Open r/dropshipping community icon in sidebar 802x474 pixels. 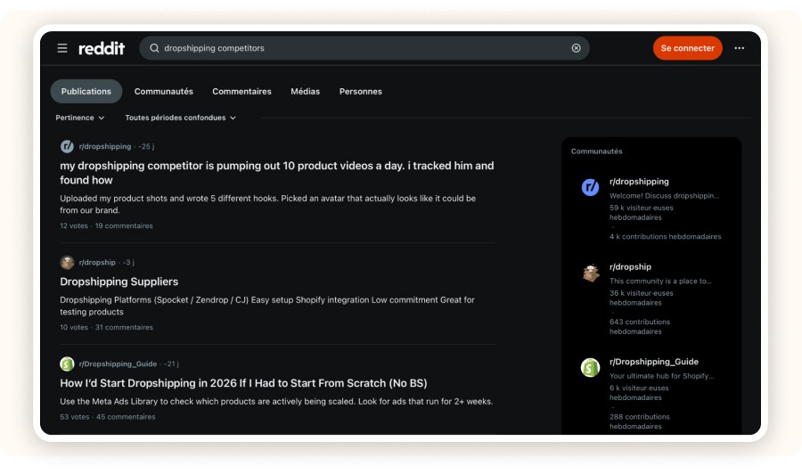(590, 187)
